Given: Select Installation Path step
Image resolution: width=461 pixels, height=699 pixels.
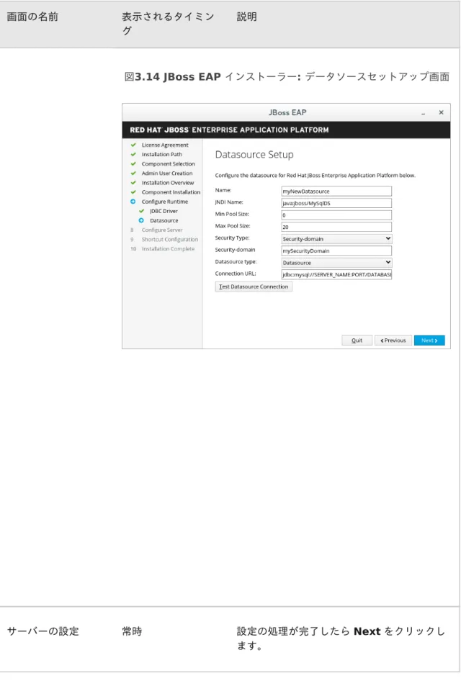Looking at the screenshot, I should (162, 154).
